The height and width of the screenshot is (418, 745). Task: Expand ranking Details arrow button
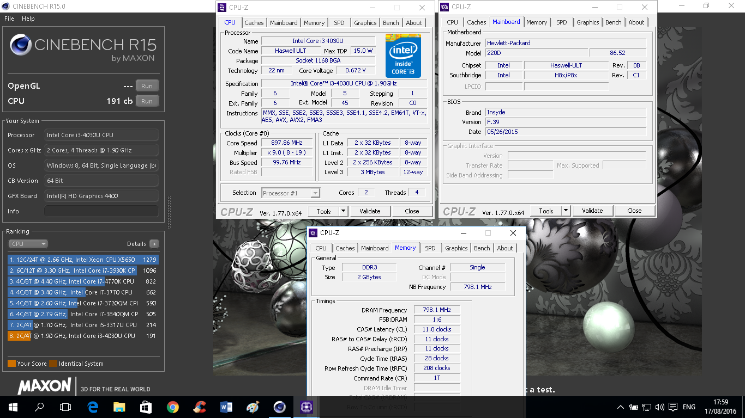154,244
